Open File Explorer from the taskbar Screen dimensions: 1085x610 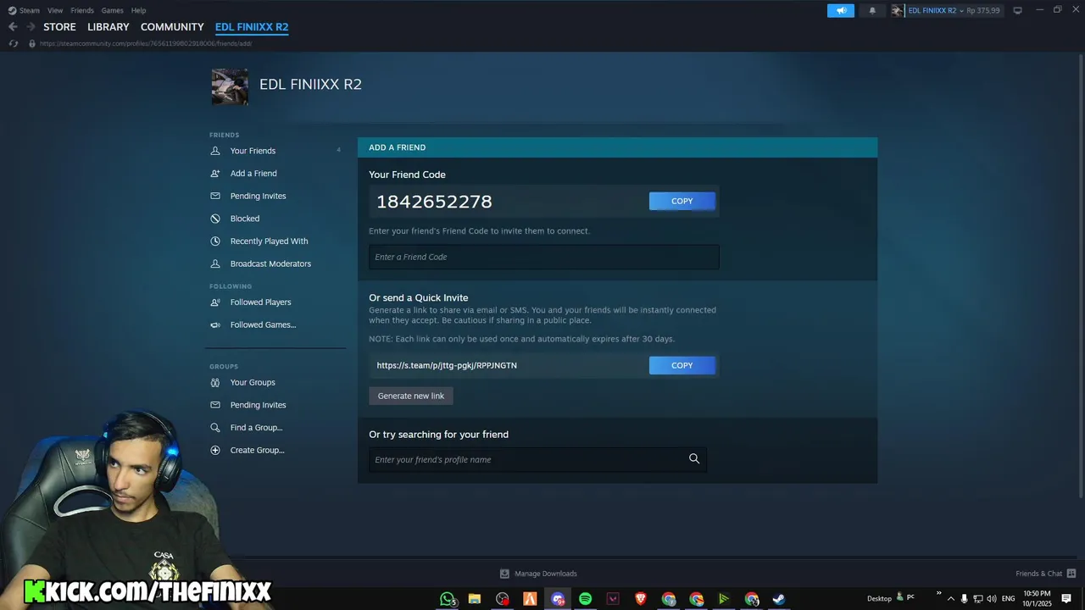pos(475,599)
